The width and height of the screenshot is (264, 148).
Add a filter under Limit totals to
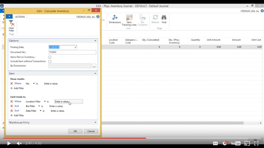tap(17, 115)
